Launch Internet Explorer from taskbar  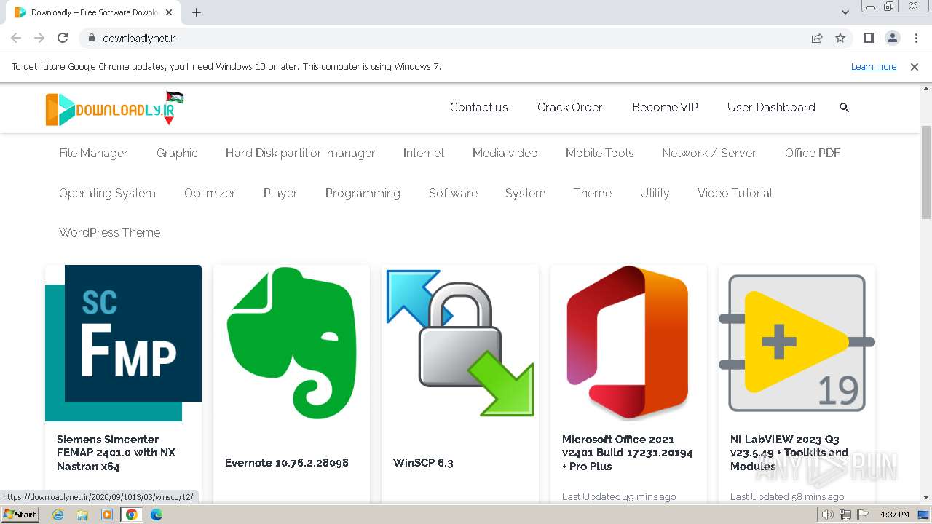(58, 515)
